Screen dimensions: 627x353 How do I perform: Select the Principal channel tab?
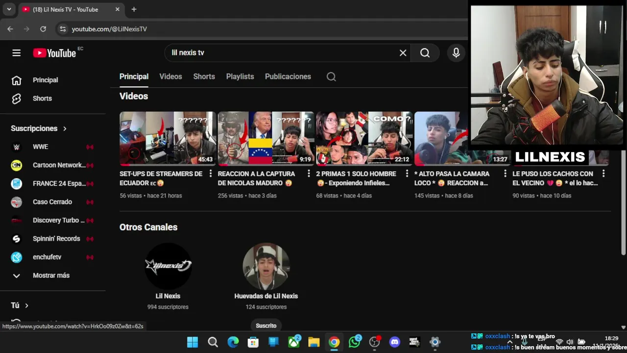point(134,76)
